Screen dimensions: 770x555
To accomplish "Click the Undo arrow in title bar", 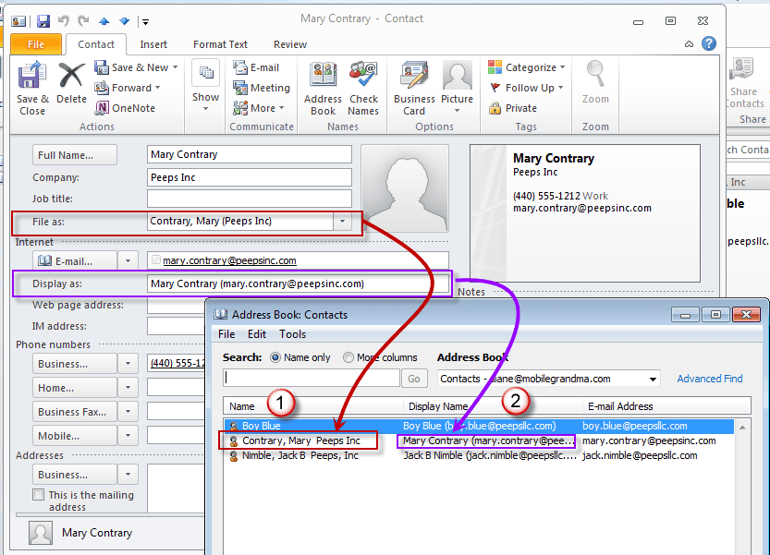I will coord(64,20).
